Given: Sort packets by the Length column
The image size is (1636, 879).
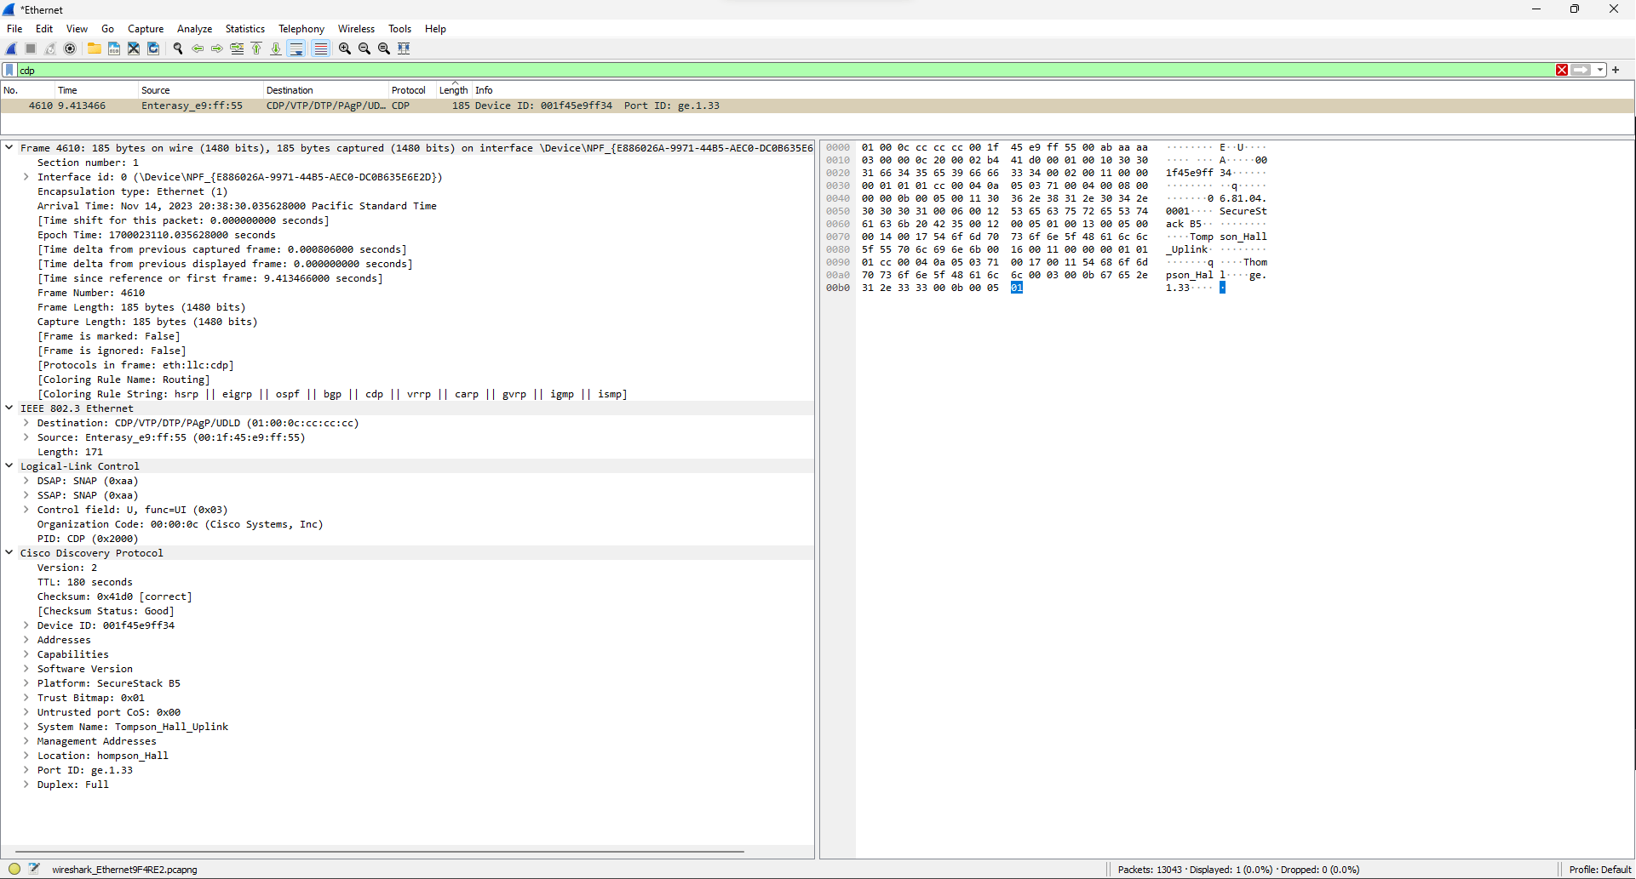Looking at the screenshot, I should [x=453, y=90].
